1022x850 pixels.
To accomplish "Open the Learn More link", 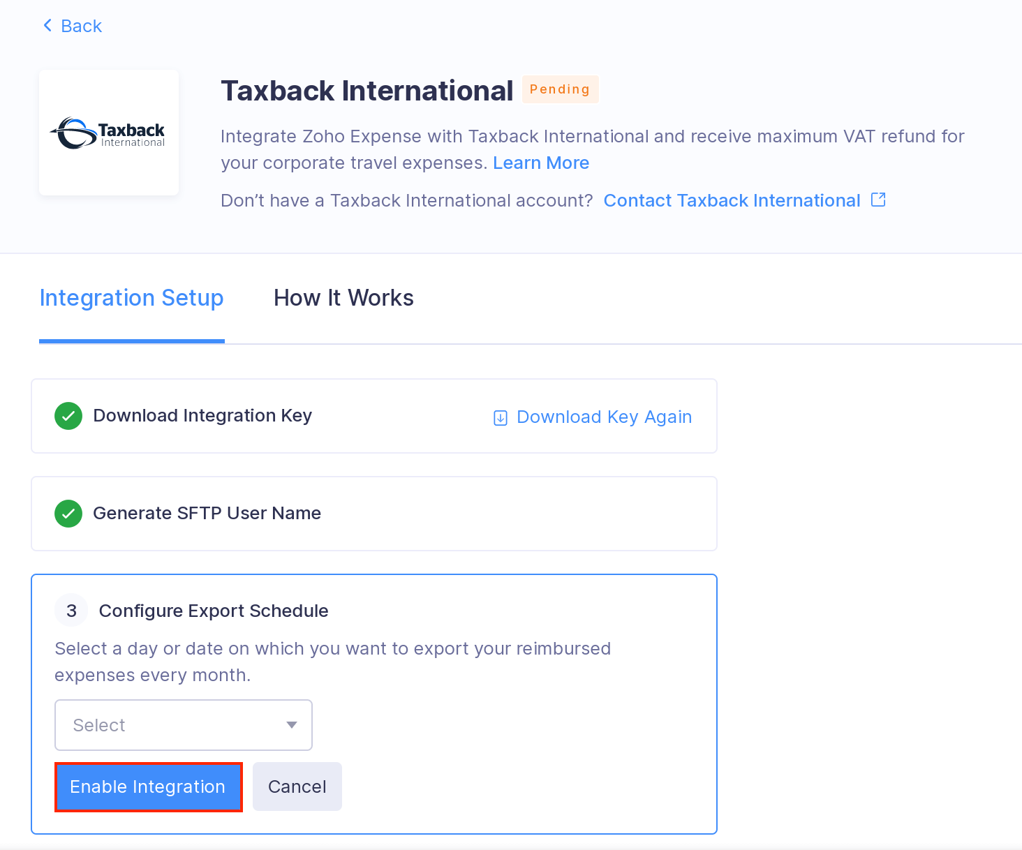I will click(x=541, y=163).
